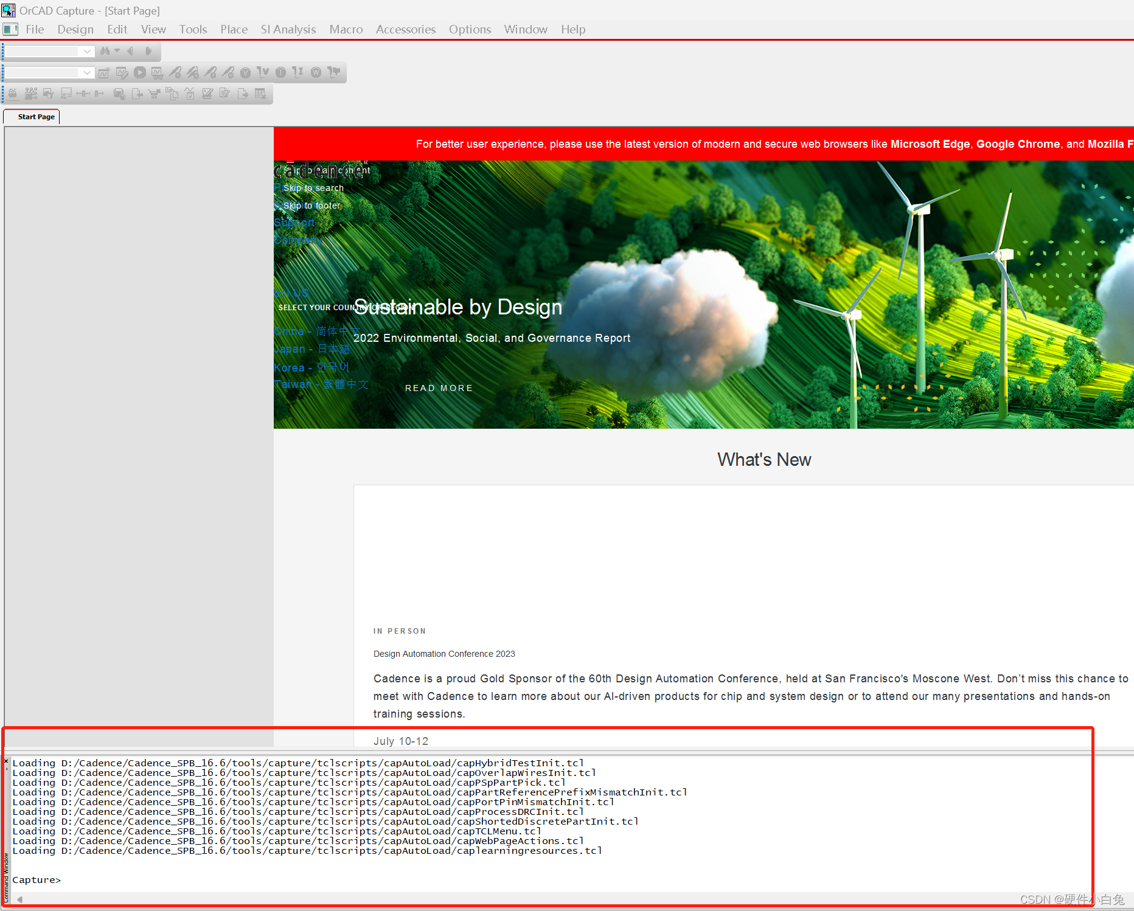This screenshot has width=1134, height=911.
Task: Toggle bias point power display
Action: pyautogui.click(x=315, y=72)
